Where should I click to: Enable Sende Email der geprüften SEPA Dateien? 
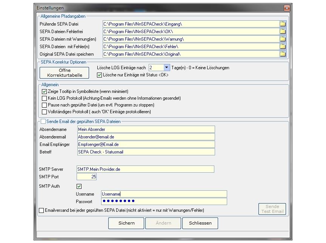[43, 121]
